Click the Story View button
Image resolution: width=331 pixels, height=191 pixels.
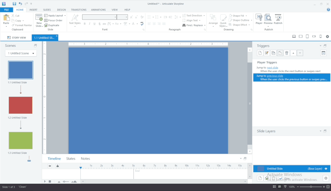point(16,38)
